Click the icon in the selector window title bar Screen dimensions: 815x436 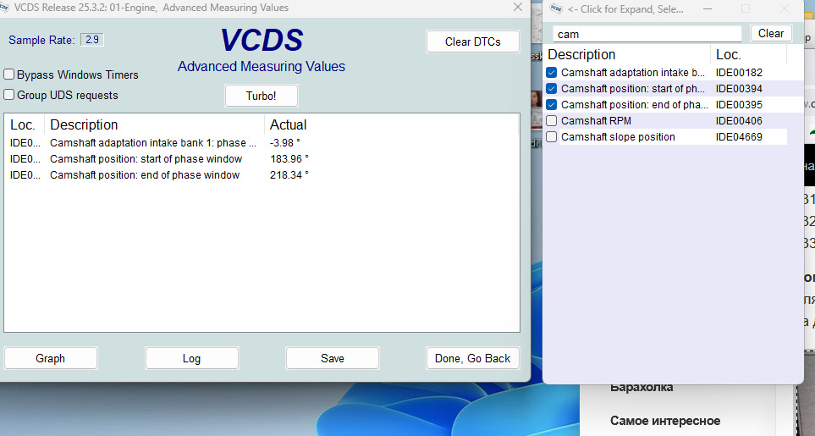pos(555,8)
